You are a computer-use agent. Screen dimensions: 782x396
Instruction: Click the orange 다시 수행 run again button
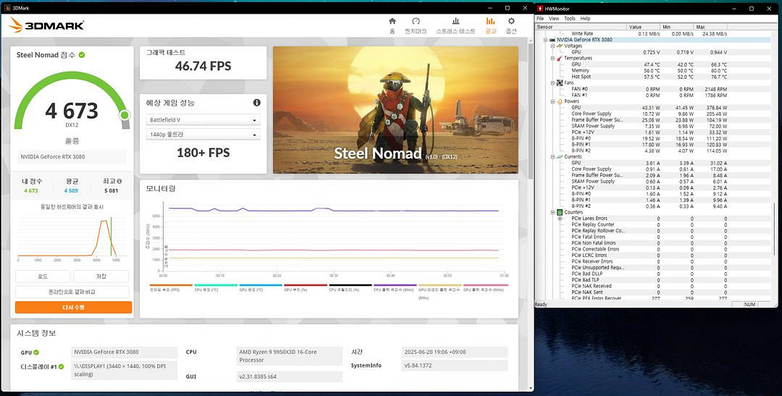(73, 307)
